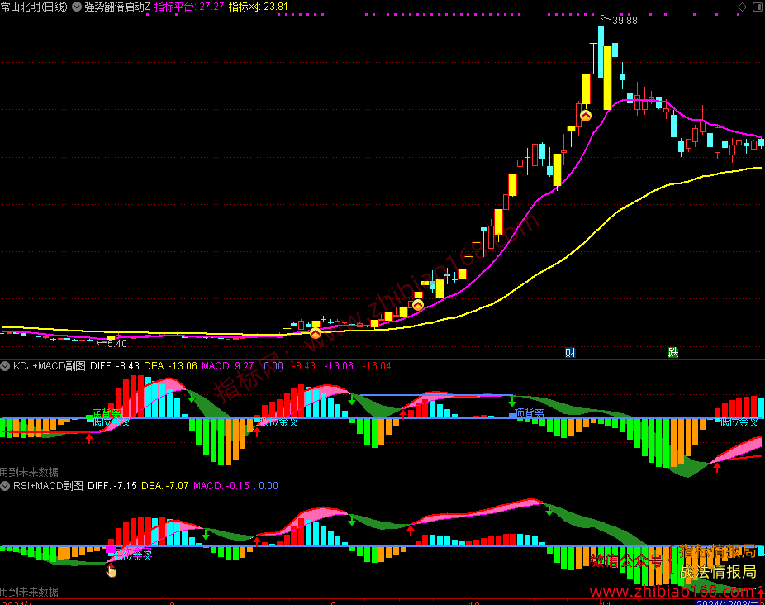Viewport: 765px width, 605px height.
Task: Click the 低位金叉 label in RSI+MACD panel
Action: coord(133,555)
